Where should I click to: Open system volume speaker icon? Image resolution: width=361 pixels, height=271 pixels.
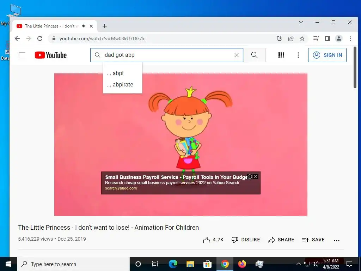click(316, 264)
